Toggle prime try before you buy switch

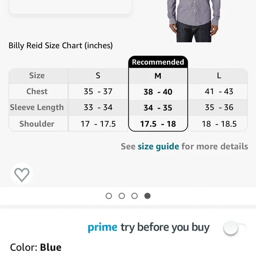point(235,228)
